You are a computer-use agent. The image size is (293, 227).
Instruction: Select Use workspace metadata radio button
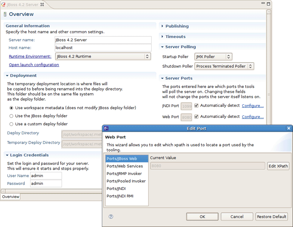tap(11, 108)
